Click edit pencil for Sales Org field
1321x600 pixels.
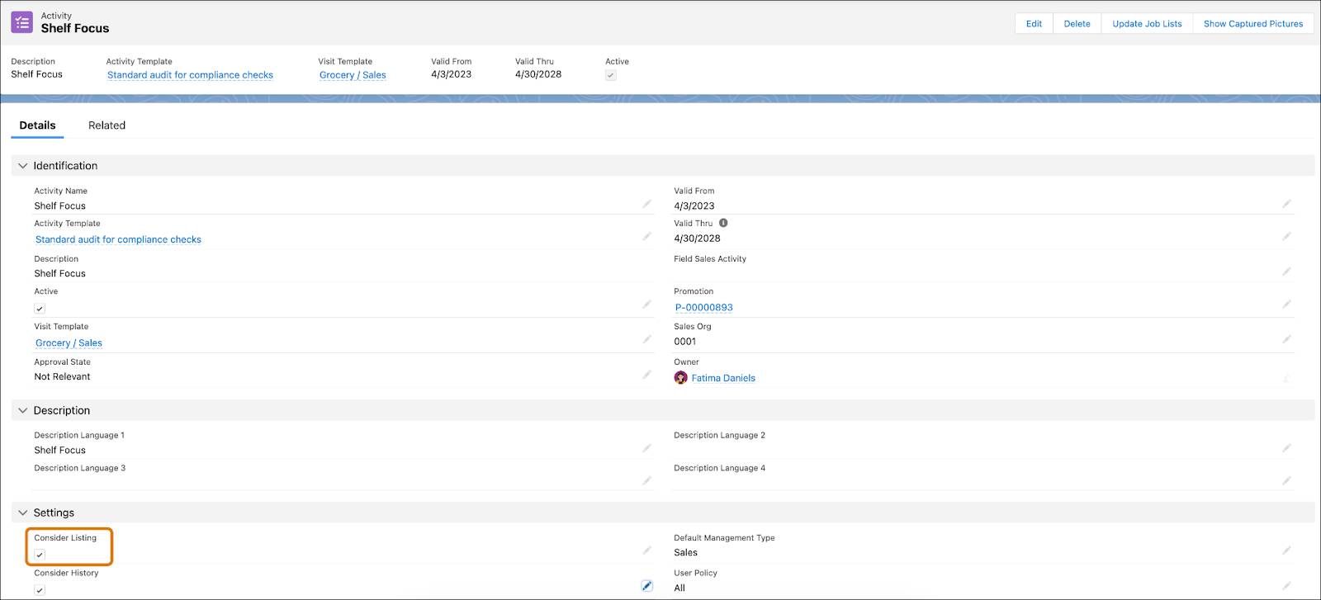point(1286,339)
